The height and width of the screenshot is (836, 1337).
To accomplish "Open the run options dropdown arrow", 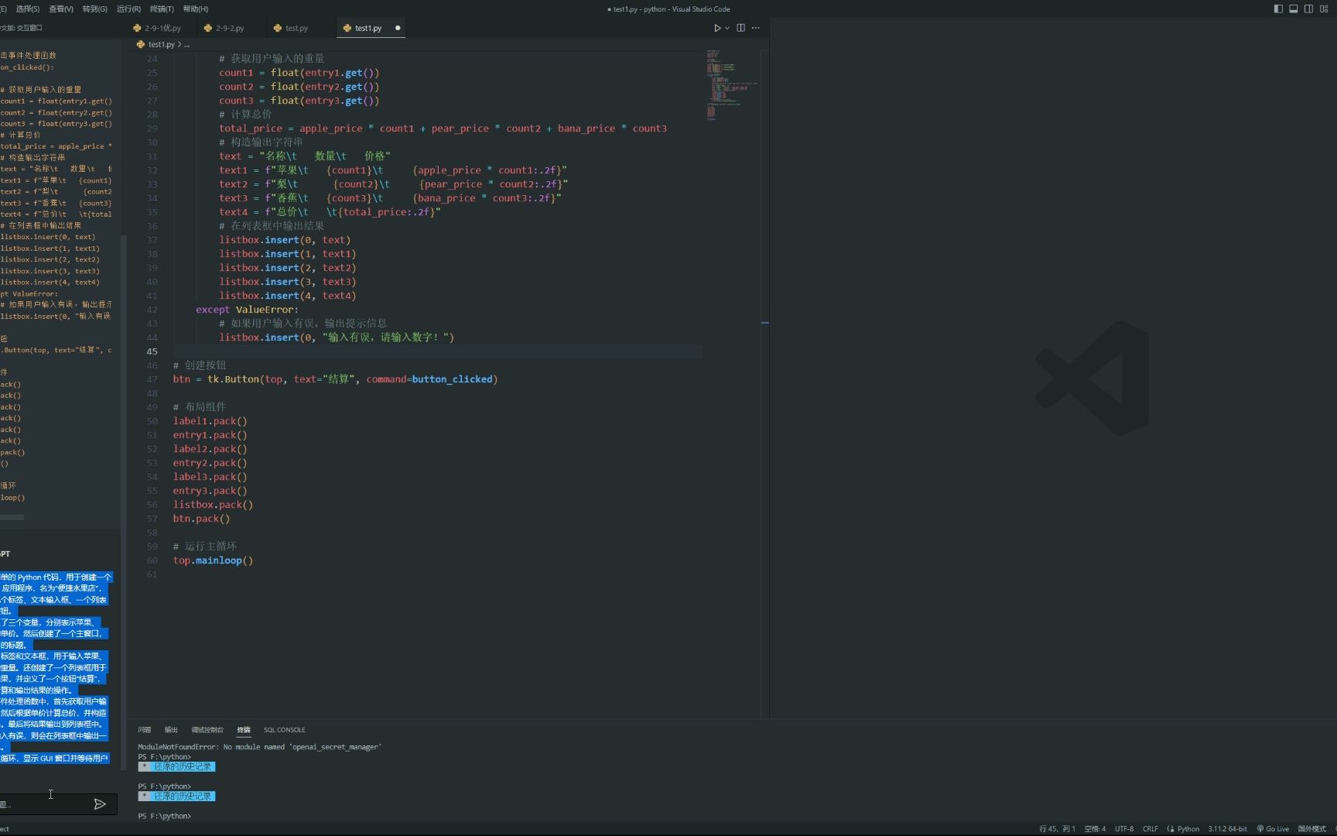I will (x=727, y=28).
